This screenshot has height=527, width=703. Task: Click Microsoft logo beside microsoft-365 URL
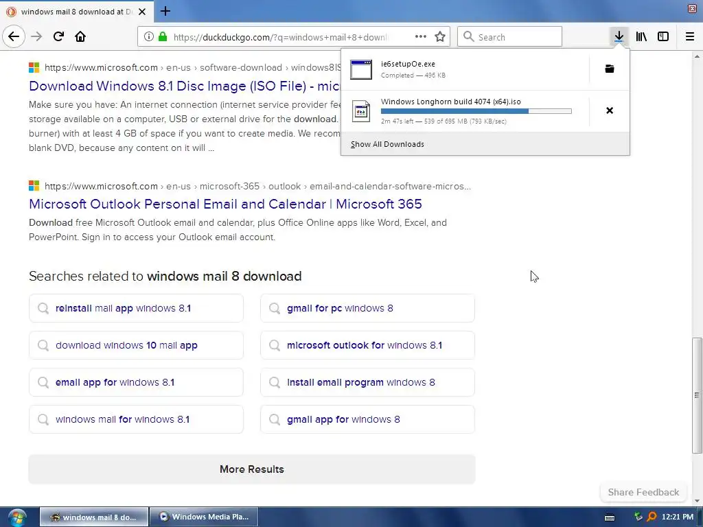[34, 185]
